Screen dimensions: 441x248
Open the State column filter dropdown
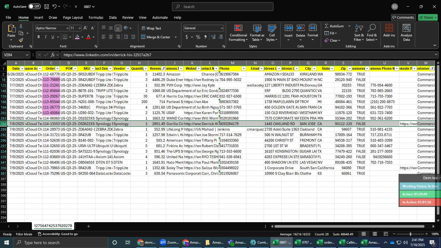pos(332,69)
